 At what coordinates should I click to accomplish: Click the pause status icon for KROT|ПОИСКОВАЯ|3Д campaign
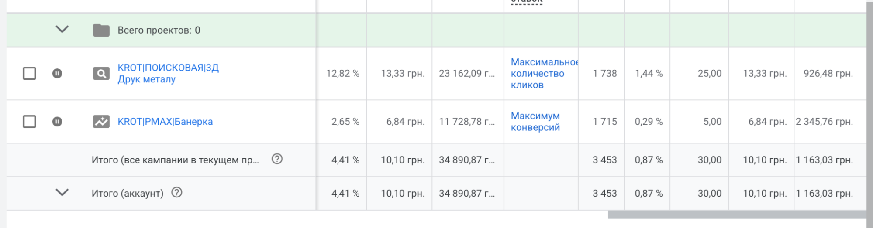tap(57, 73)
